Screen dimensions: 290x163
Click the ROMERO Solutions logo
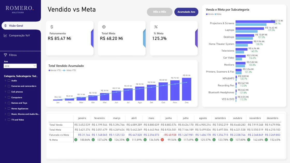(x=19, y=9)
